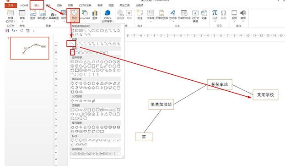The height and width of the screenshot is (166, 285).
Task: Select the straight Line shape in Lines section
Action: click(x=73, y=44)
